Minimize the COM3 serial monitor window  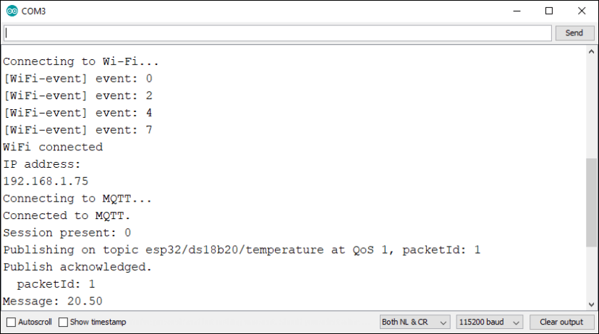point(517,12)
